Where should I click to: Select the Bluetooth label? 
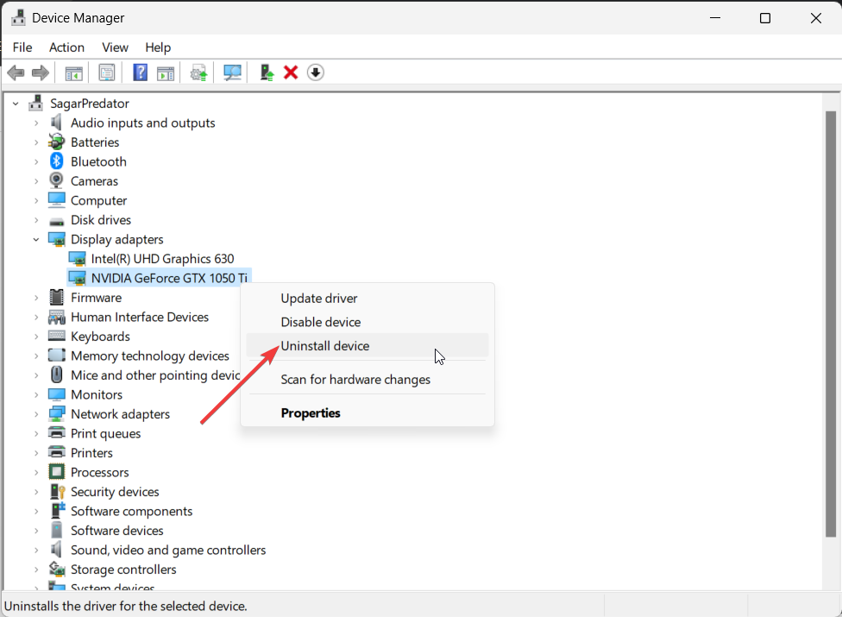[99, 161]
